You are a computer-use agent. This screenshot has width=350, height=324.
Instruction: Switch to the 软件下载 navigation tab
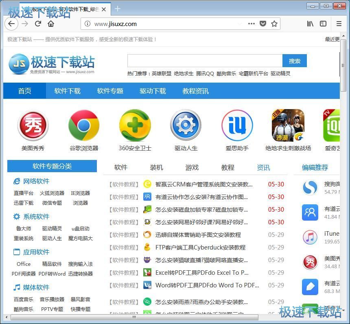coord(68,91)
